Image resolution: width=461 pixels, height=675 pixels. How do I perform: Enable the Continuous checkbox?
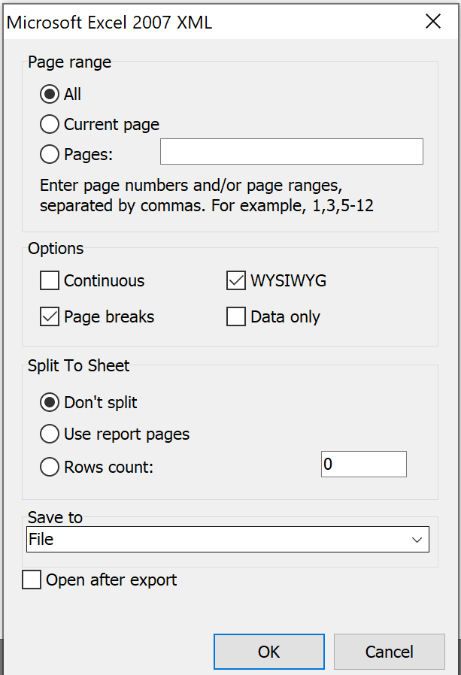tap(50, 280)
